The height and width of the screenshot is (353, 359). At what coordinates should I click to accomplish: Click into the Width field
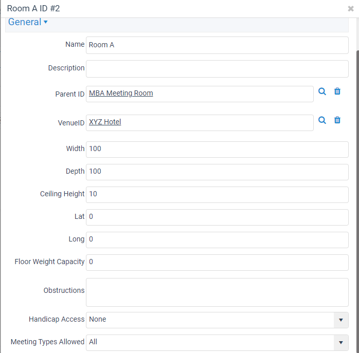(x=217, y=150)
